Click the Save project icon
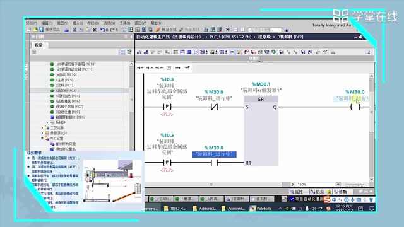 (x=41, y=30)
